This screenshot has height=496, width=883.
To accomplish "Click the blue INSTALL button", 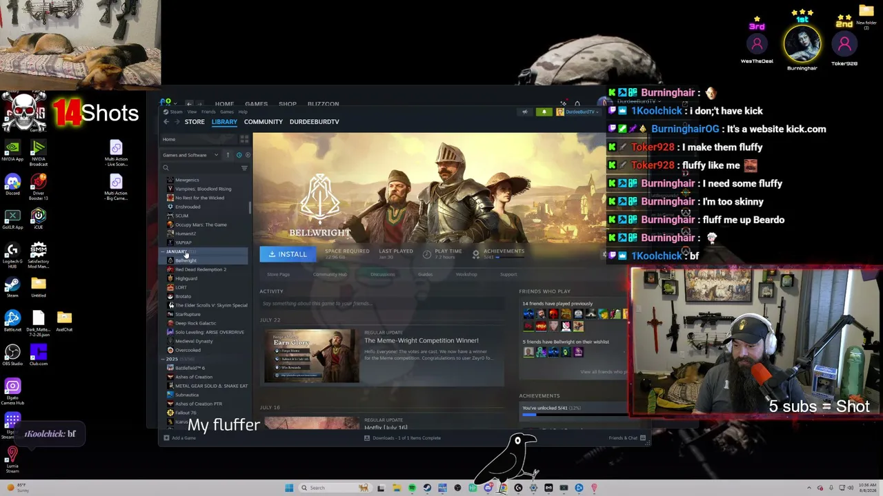I will click(287, 254).
